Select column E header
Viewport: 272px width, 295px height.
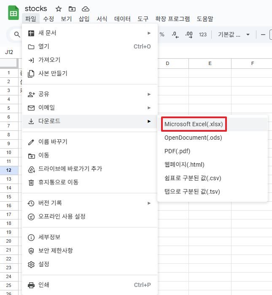(x=210, y=64)
